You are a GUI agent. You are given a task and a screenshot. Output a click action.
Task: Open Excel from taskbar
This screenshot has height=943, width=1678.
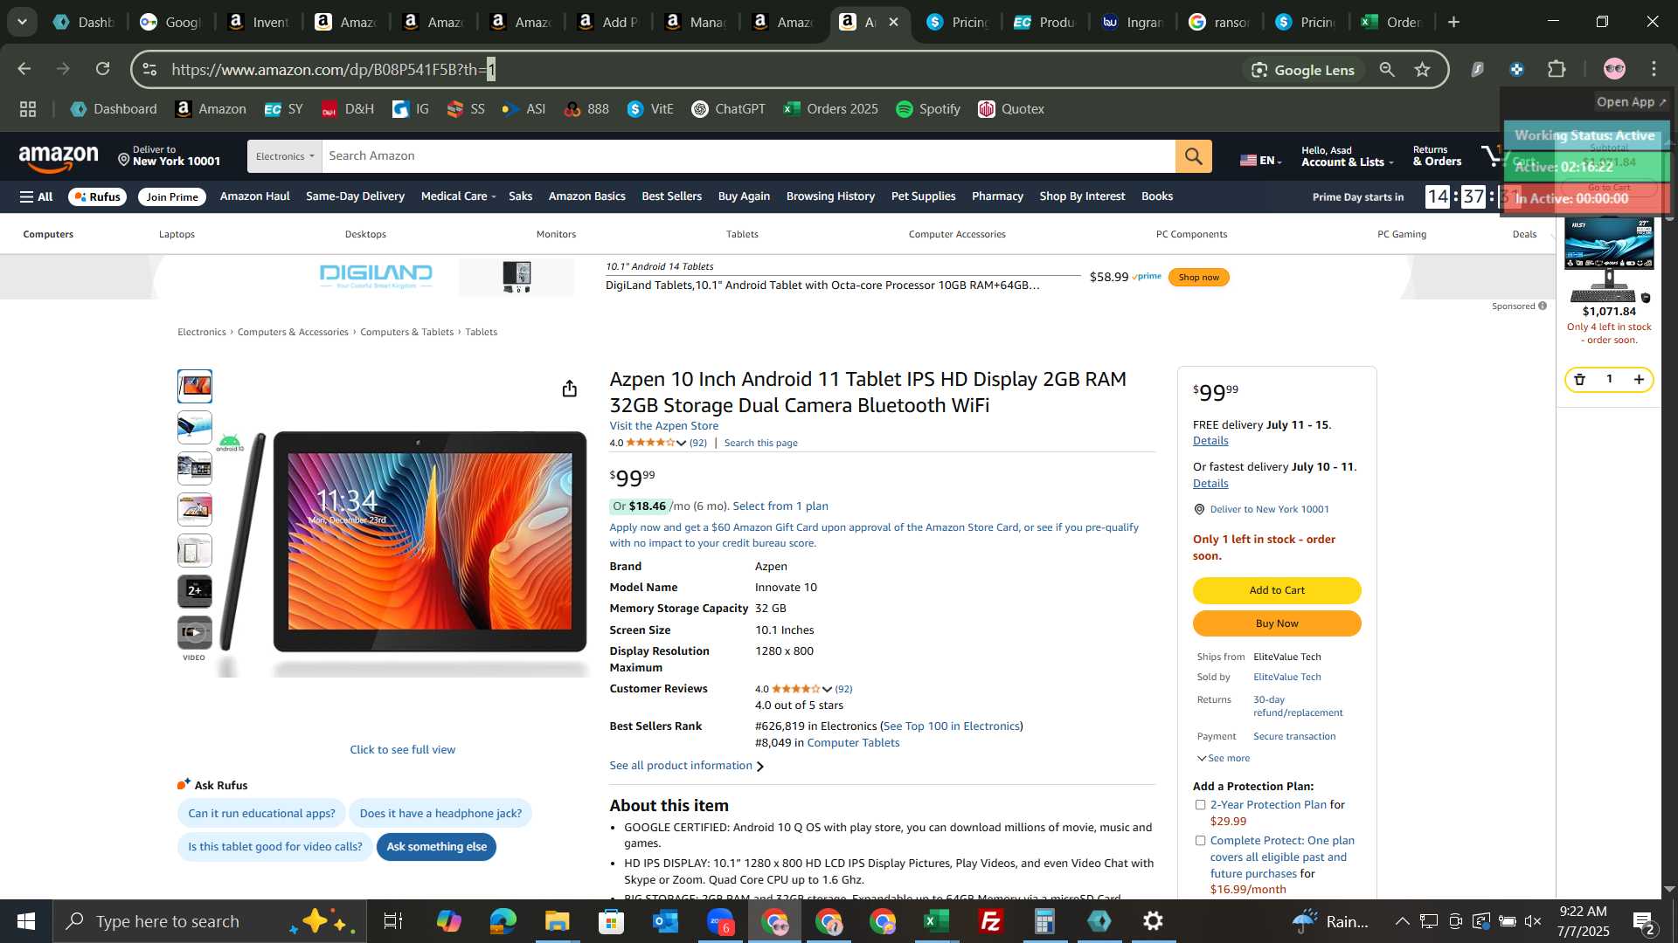(937, 921)
